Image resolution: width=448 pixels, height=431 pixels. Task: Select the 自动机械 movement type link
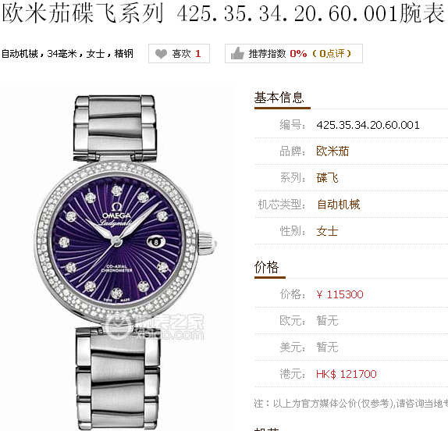(x=338, y=205)
